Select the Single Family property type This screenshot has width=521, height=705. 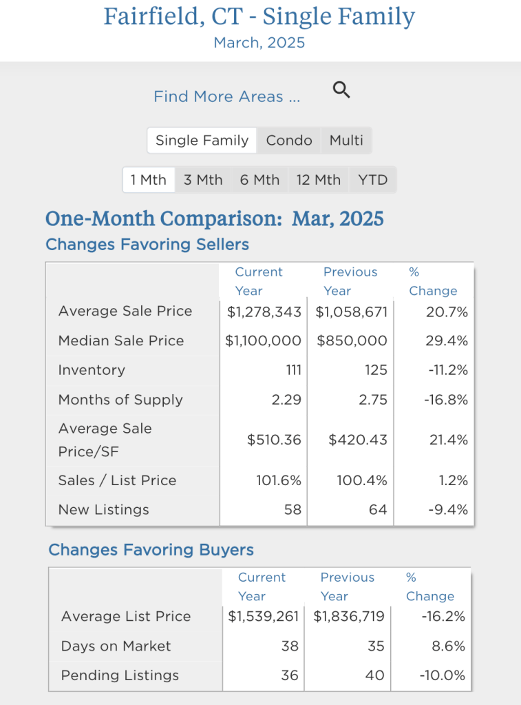[202, 141]
